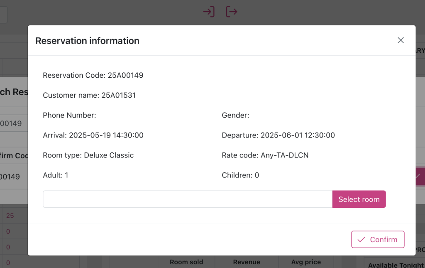Click the Revenue column header
The image size is (425, 268).
pos(247,262)
